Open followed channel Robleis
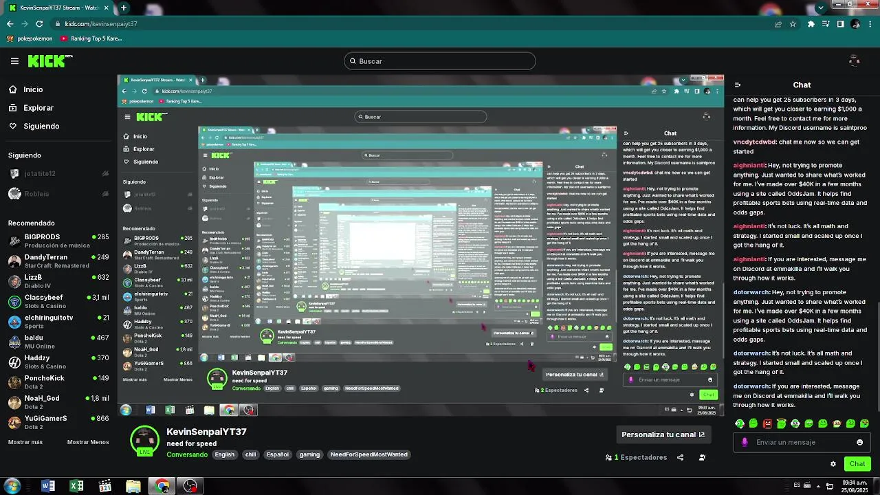Viewport: 880px width, 495px height. 58,194
